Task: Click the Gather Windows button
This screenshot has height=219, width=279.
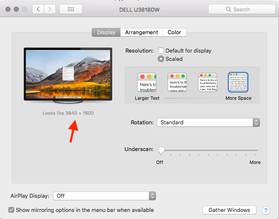Action: coord(229,210)
